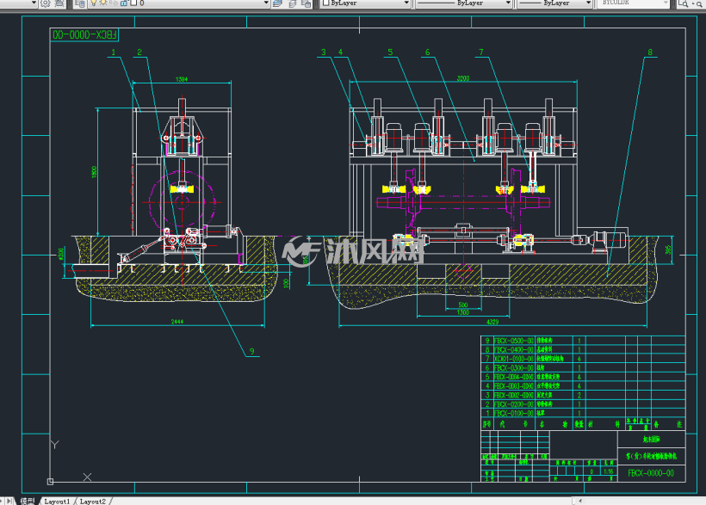The image size is (706, 505).
Task: Open the workspace settings gear
Action: point(45,3)
